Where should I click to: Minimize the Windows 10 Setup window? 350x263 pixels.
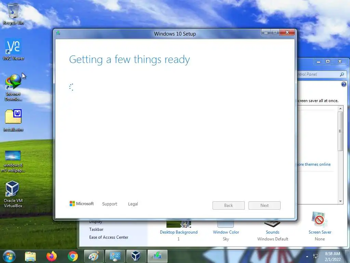tap(266, 33)
